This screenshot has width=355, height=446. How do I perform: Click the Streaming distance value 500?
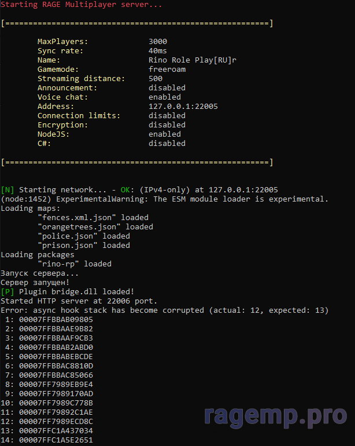[x=156, y=79]
